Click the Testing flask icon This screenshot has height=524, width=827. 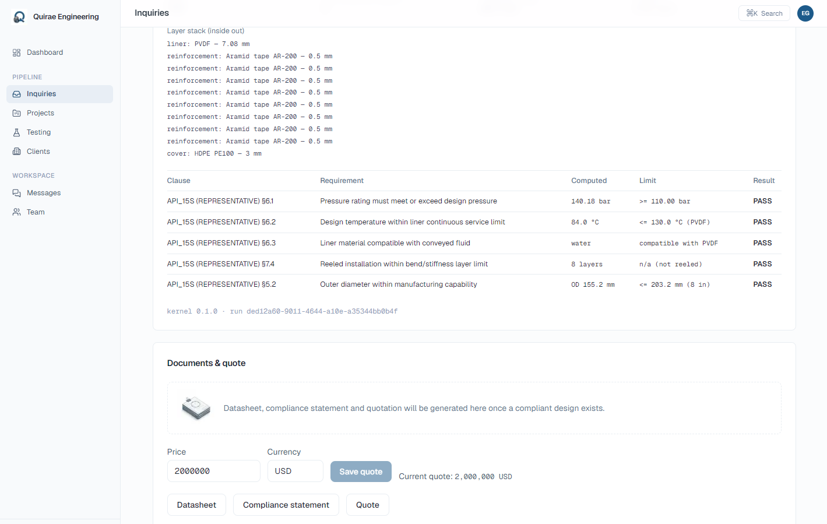16,132
